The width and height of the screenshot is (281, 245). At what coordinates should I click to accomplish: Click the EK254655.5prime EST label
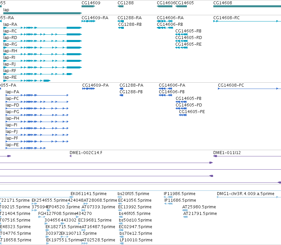[x=50, y=200]
